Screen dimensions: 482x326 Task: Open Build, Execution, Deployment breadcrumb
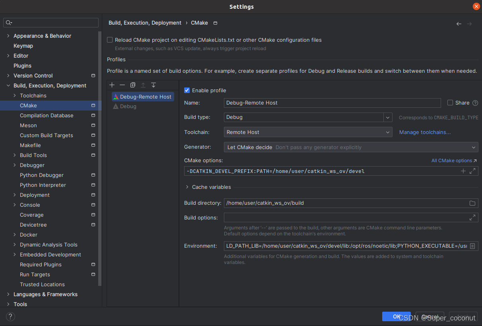click(x=145, y=23)
